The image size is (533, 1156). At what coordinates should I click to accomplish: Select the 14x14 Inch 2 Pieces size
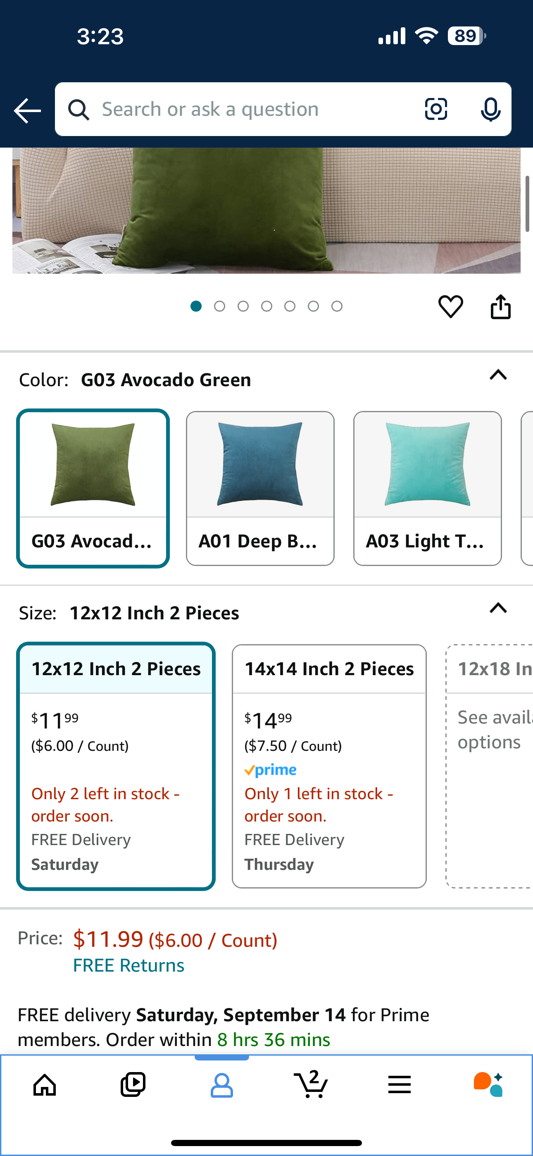point(329,763)
